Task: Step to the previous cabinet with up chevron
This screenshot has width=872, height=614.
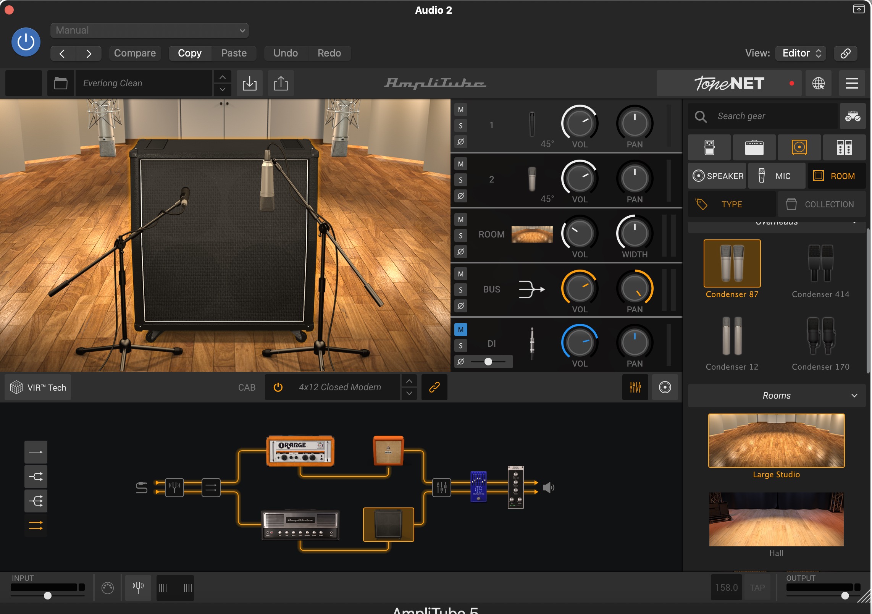Action: click(409, 381)
